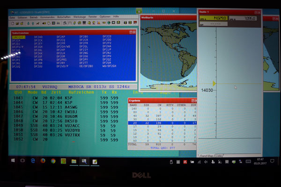
Task: Open the Werkzeuge menu
Action: 80,17
